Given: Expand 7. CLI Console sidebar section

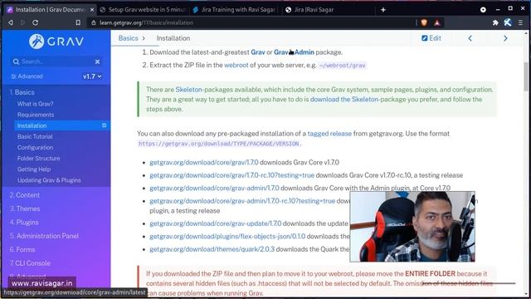Looking at the screenshot, I should click(30, 263).
